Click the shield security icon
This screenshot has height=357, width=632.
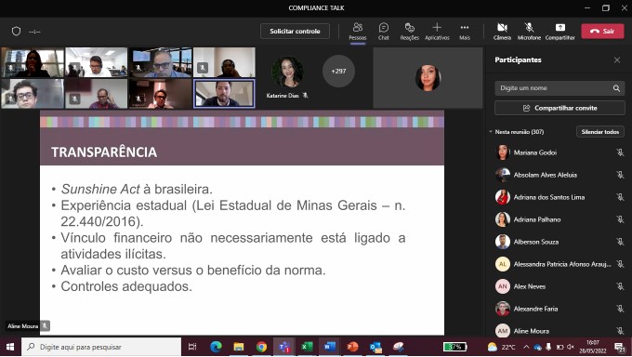[x=16, y=31]
